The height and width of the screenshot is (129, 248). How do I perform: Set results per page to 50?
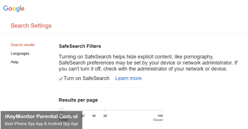click(105, 115)
